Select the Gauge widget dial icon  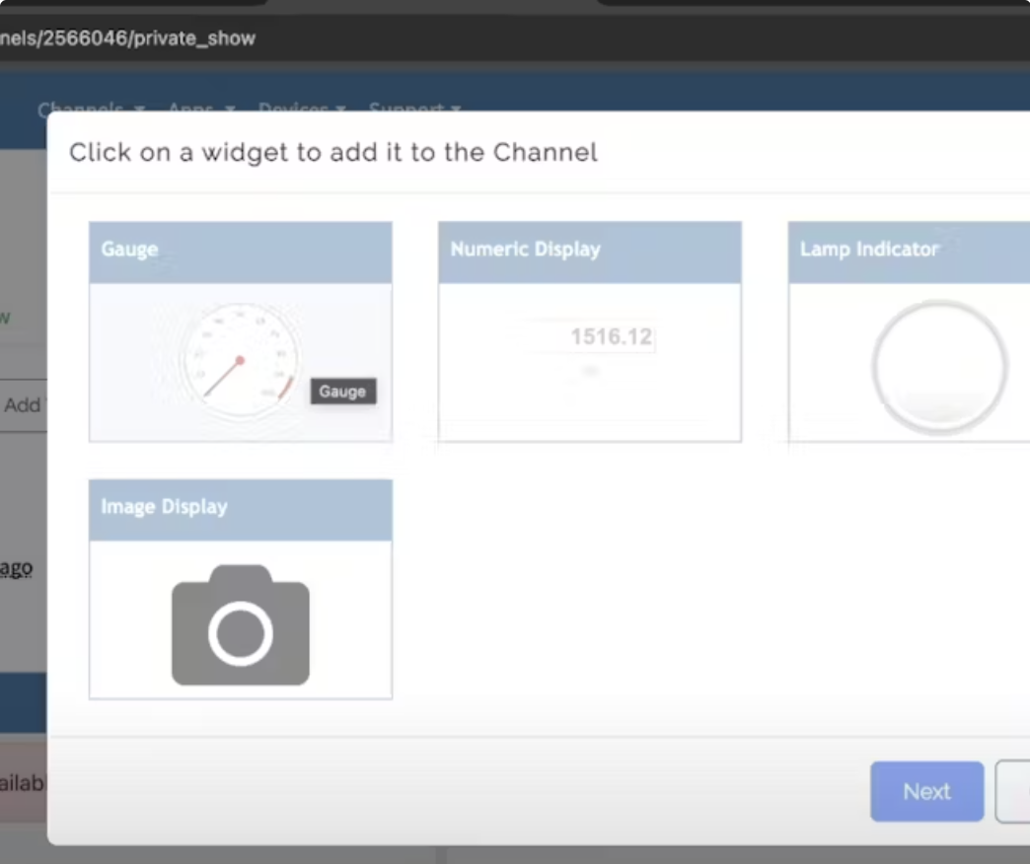click(241, 360)
